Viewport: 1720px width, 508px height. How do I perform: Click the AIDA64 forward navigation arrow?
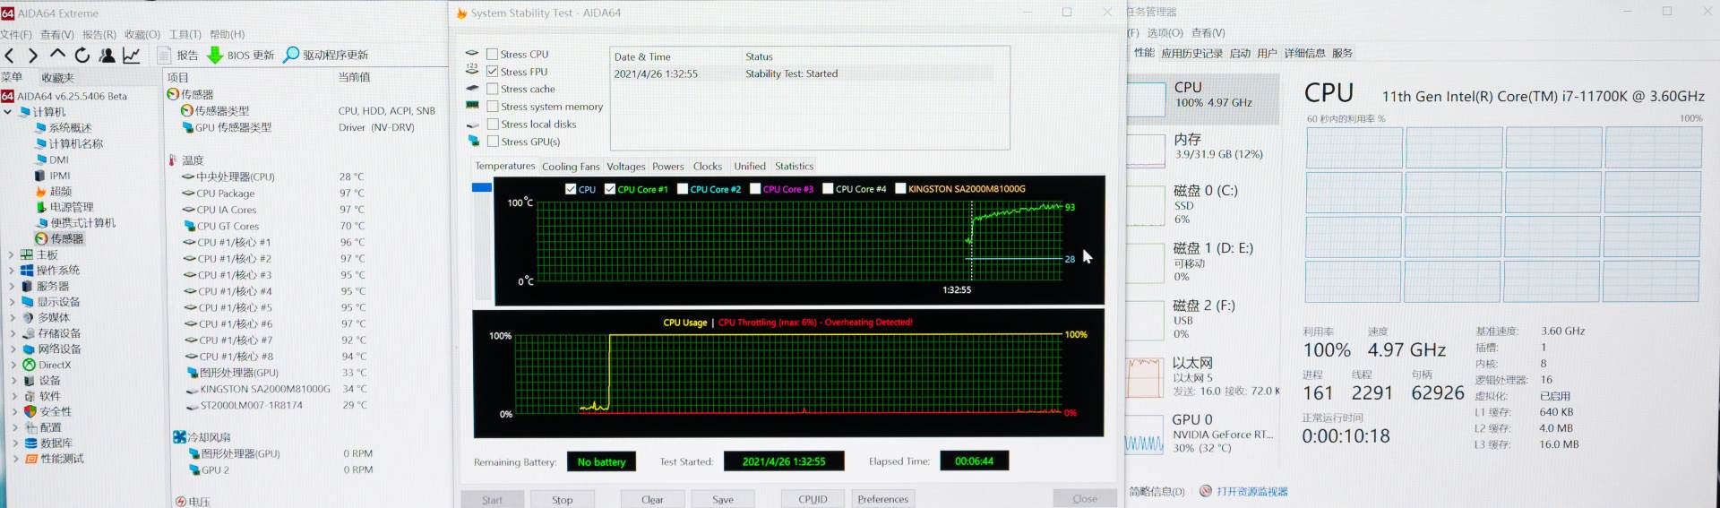click(33, 56)
